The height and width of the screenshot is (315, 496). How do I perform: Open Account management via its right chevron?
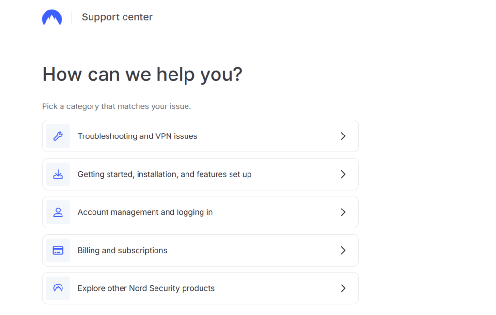(x=343, y=212)
